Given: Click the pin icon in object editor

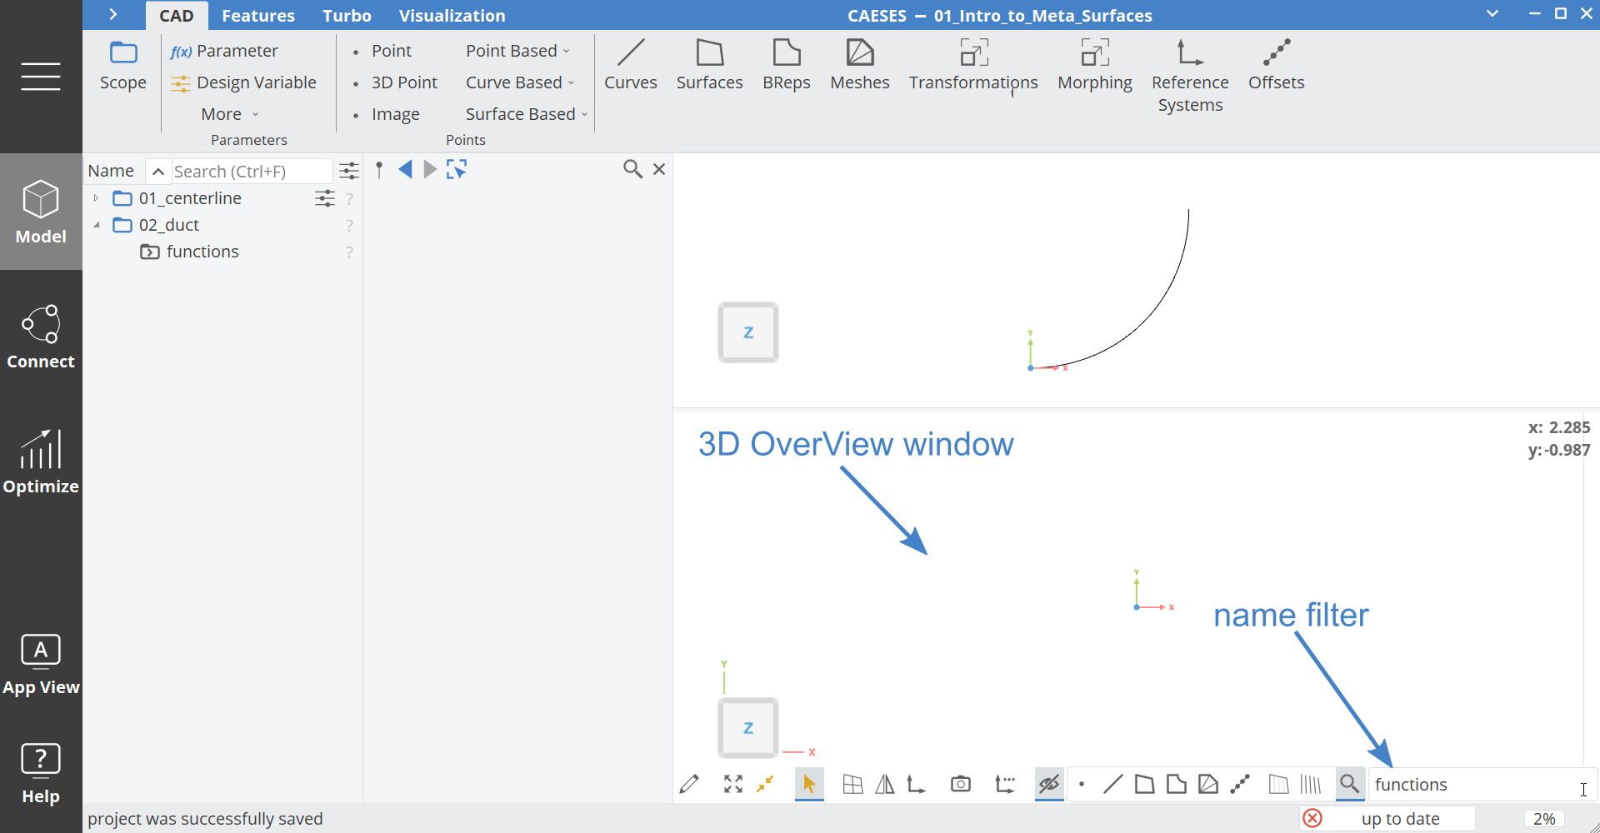Looking at the screenshot, I should point(379,170).
